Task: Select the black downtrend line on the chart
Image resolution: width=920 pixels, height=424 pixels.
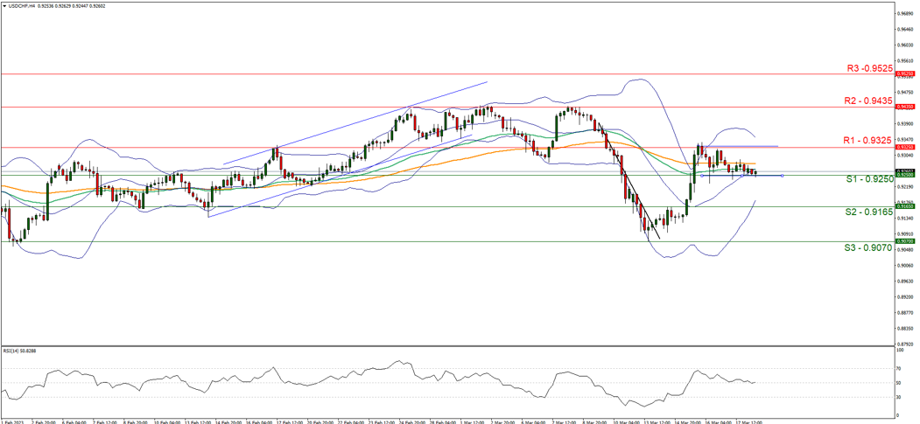Action: (x=635, y=192)
